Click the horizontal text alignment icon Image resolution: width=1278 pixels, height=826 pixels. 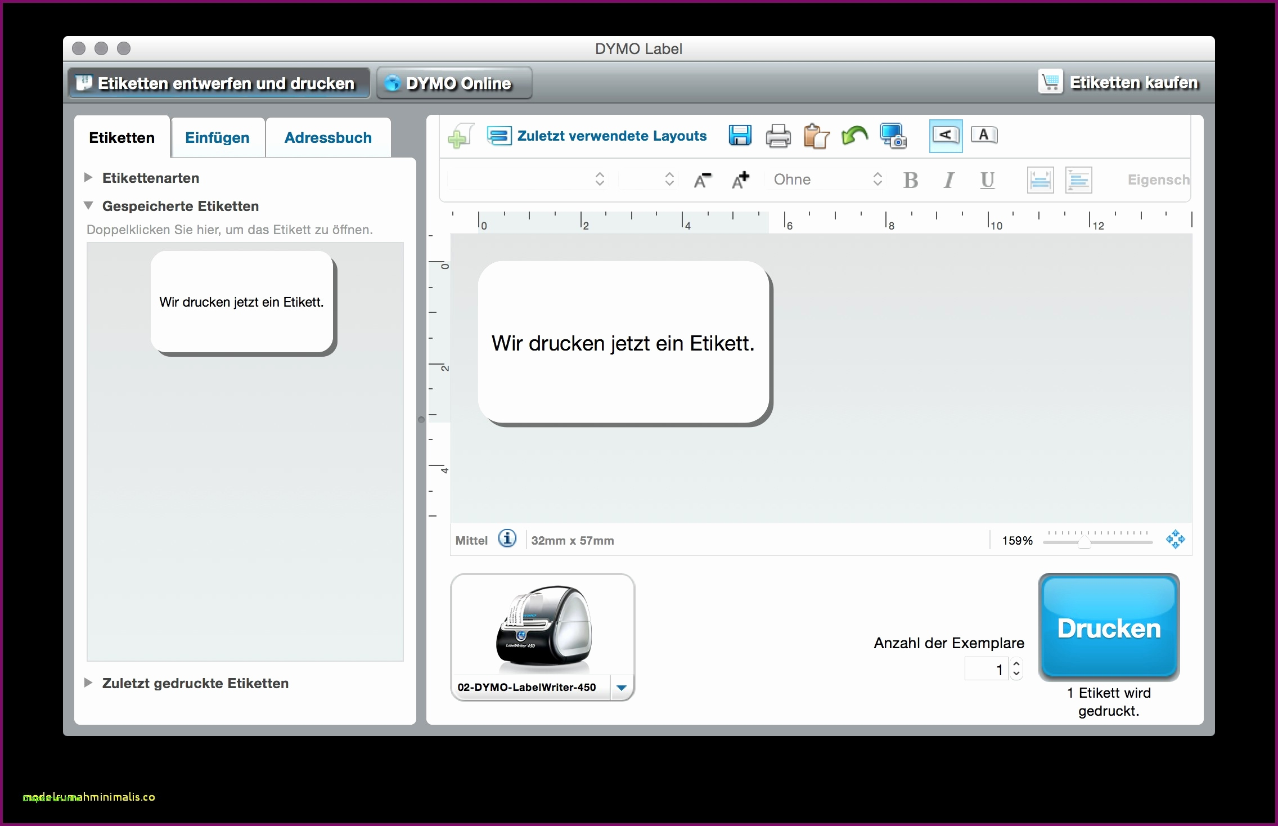click(1078, 180)
